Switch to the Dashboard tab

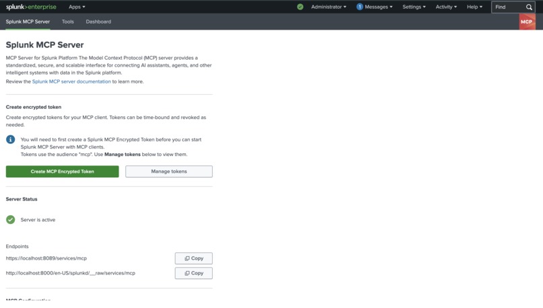[98, 22]
